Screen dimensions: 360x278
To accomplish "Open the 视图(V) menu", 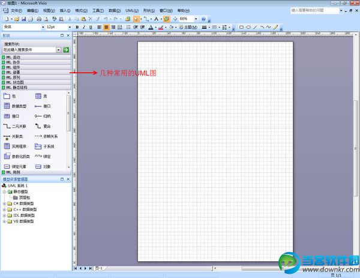I will click(x=49, y=11).
